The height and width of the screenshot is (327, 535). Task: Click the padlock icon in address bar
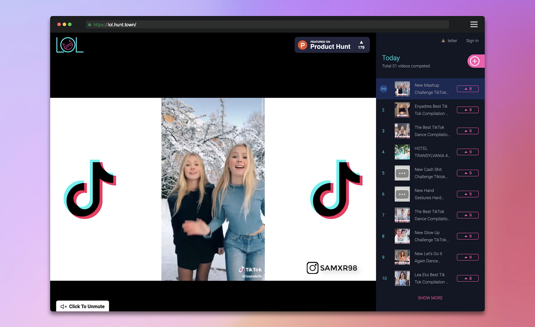[x=90, y=25]
